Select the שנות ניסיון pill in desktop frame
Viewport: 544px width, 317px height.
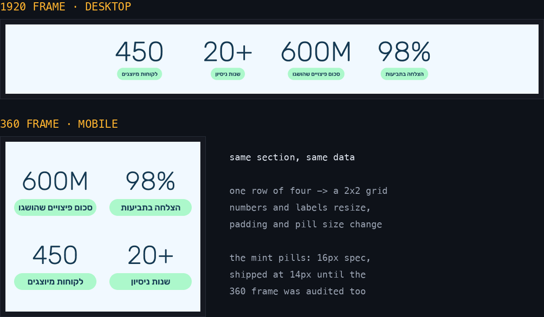point(228,74)
